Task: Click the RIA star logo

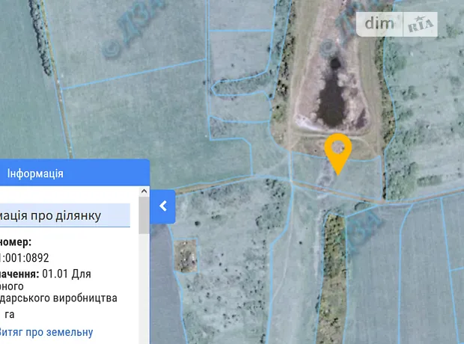Action: pos(421,24)
